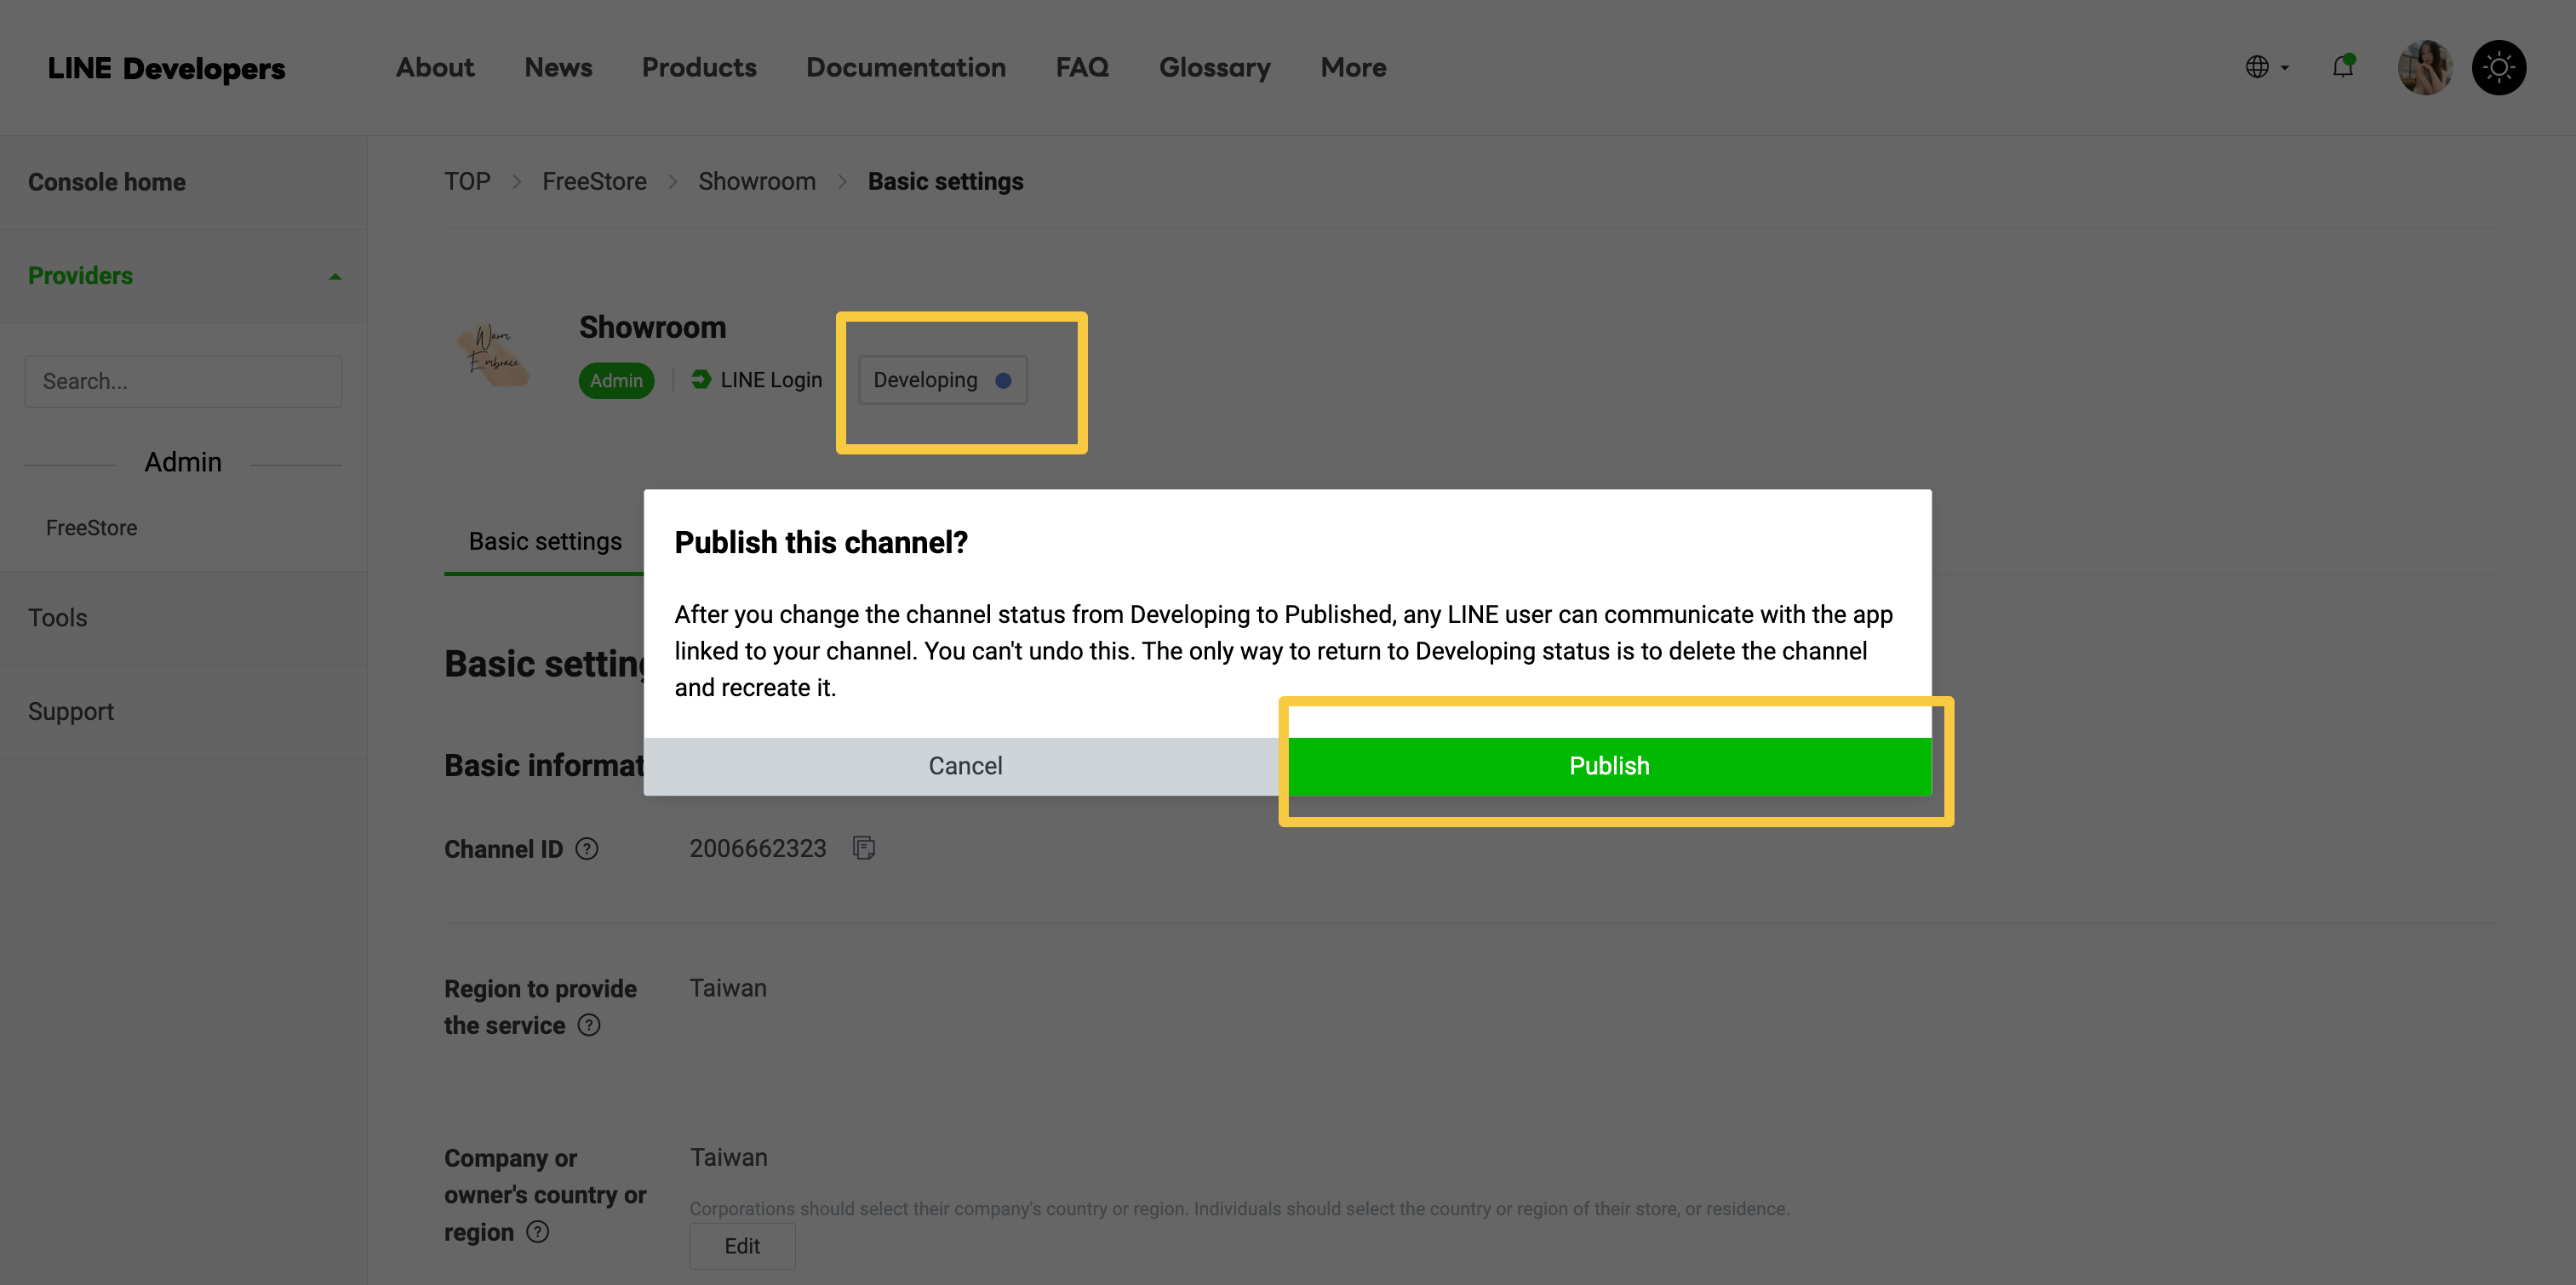Open the FAQ menu item
This screenshot has height=1285, width=2576.
tap(1082, 67)
